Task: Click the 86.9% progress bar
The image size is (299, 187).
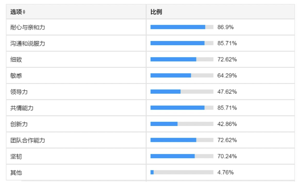Action: pos(182,27)
